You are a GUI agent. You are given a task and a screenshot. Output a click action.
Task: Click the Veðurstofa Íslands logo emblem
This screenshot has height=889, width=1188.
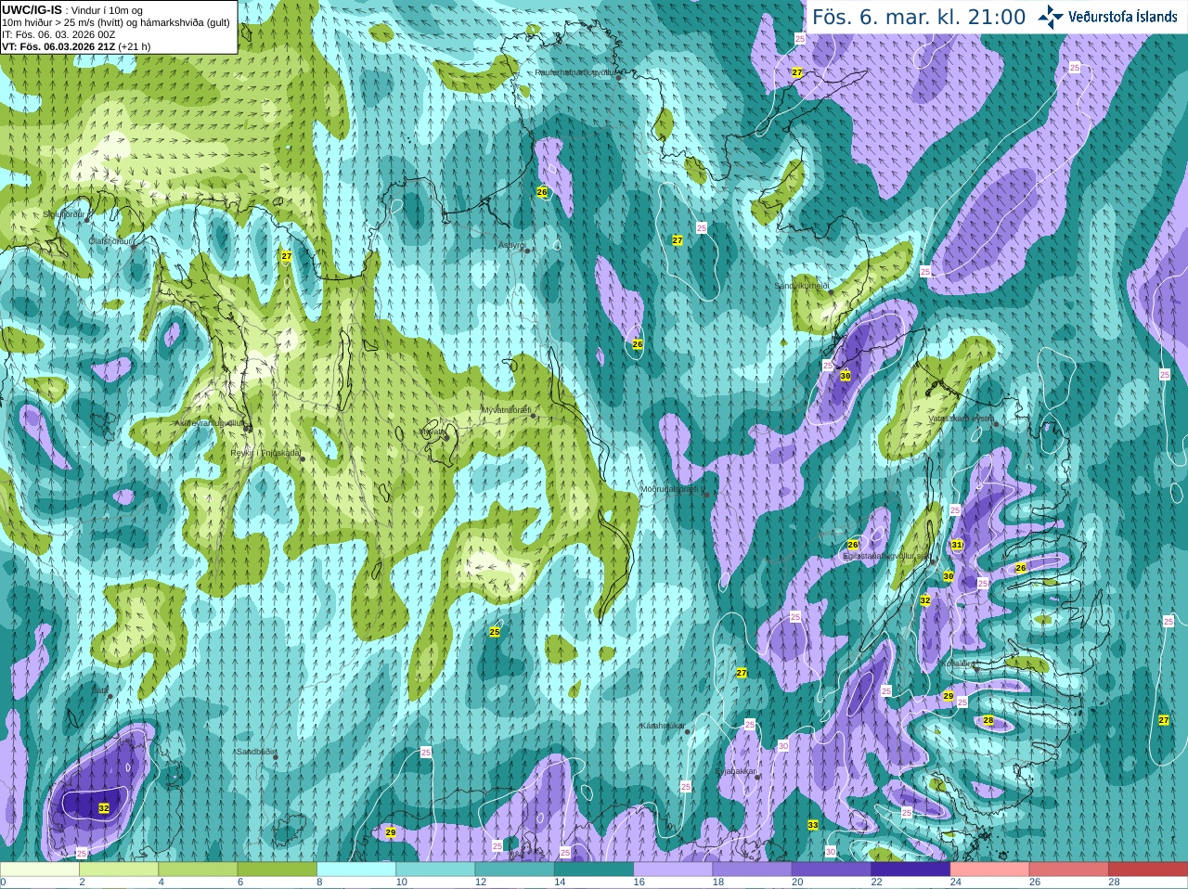coord(1051,17)
